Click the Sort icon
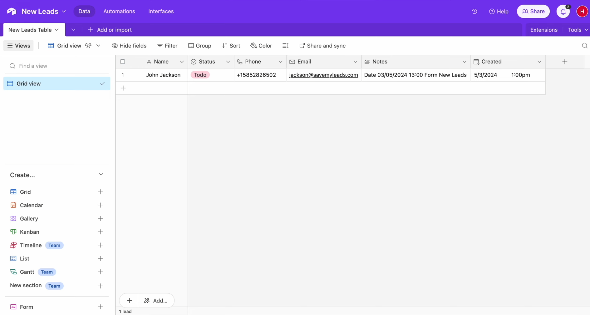Viewport: 590px width, 315px height. click(x=225, y=46)
